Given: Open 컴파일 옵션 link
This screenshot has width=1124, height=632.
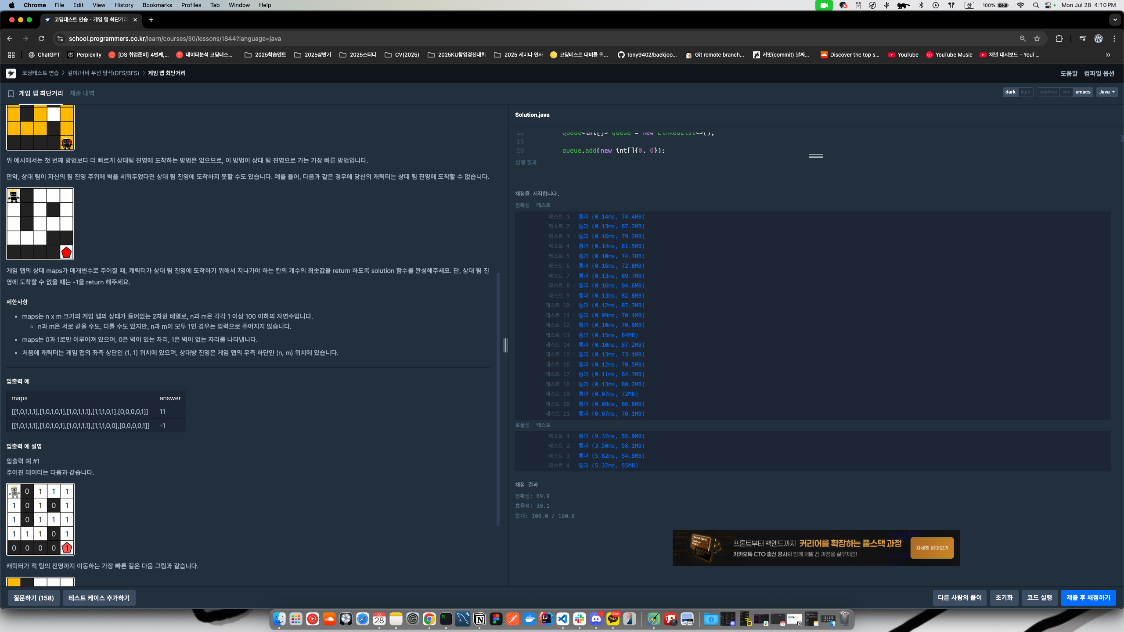Looking at the screenshot, I should click(x=1099, y=73).
